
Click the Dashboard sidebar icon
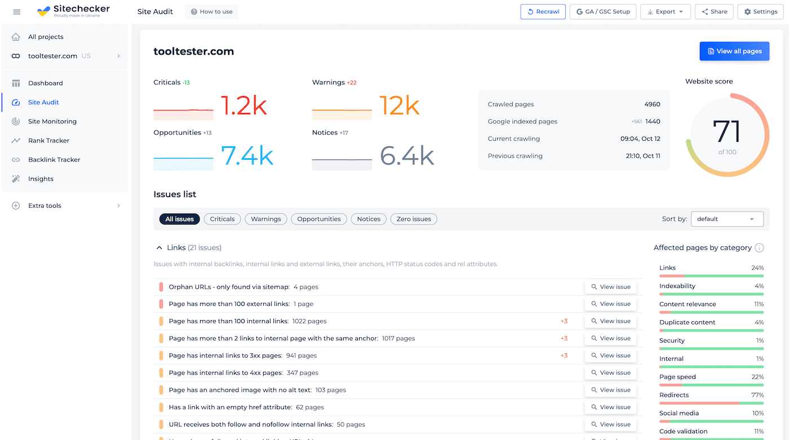[x=16, y=83]
